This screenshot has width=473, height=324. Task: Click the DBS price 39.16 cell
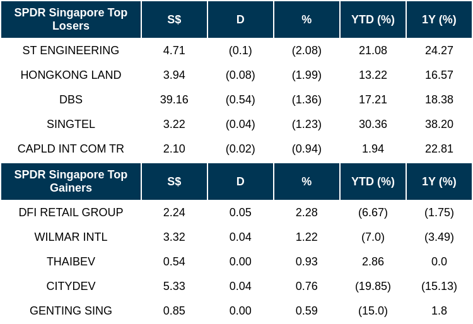[174, 100]
